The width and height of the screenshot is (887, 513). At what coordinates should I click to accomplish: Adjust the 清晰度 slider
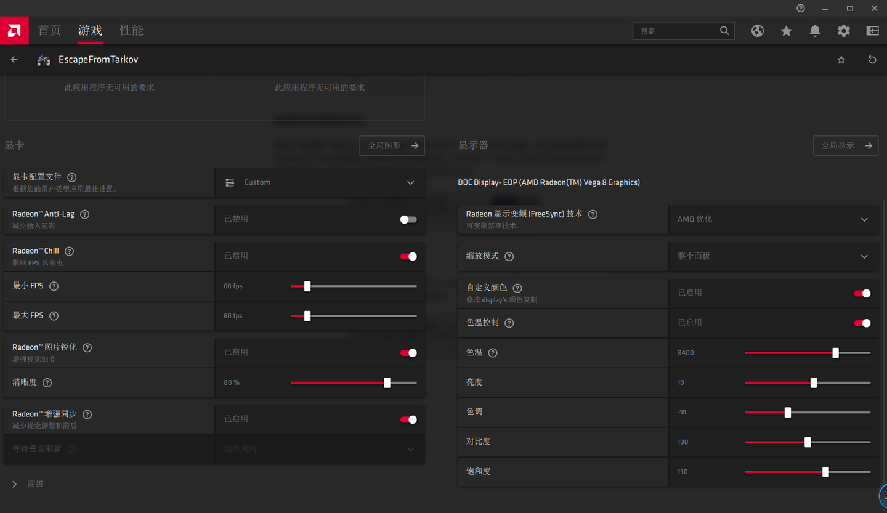(354, 382)
